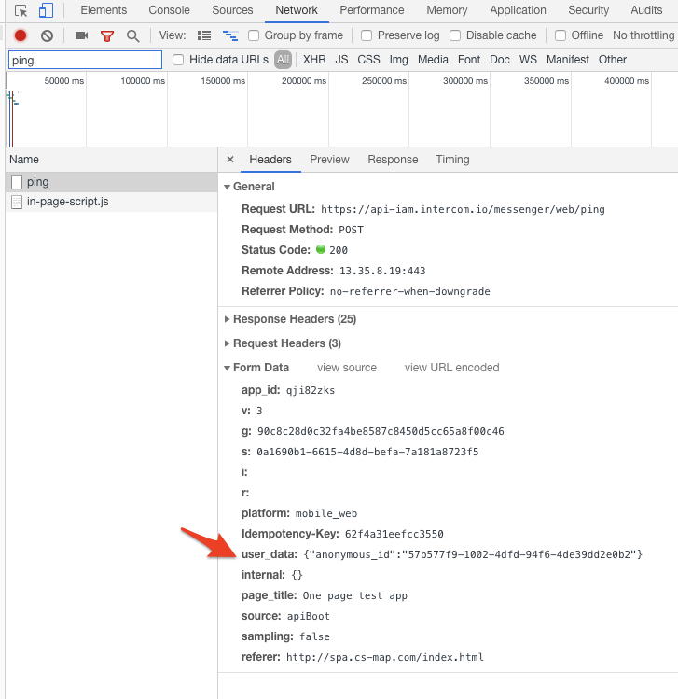Image resolution: width=678 pixels, height=699 pixels.
Task: Select Headers tab in details pane
Action: [270, 160]
